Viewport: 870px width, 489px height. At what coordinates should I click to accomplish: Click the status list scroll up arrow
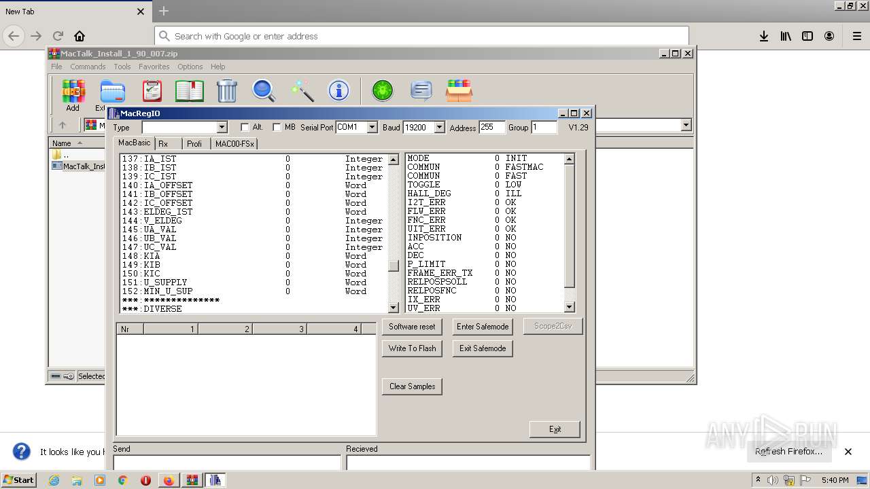click(x=570, y=159)
